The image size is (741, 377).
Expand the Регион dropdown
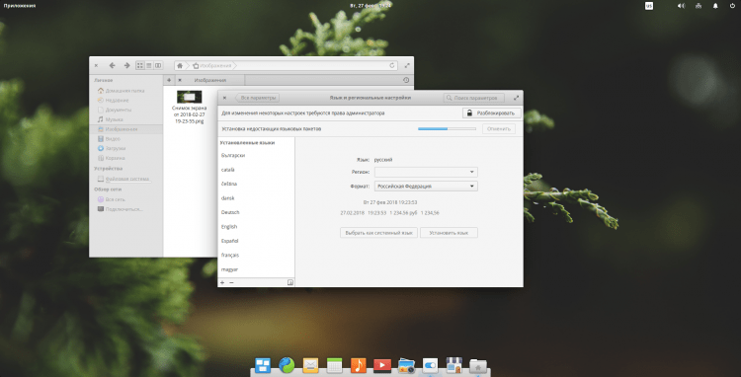(x=426, y=173)
